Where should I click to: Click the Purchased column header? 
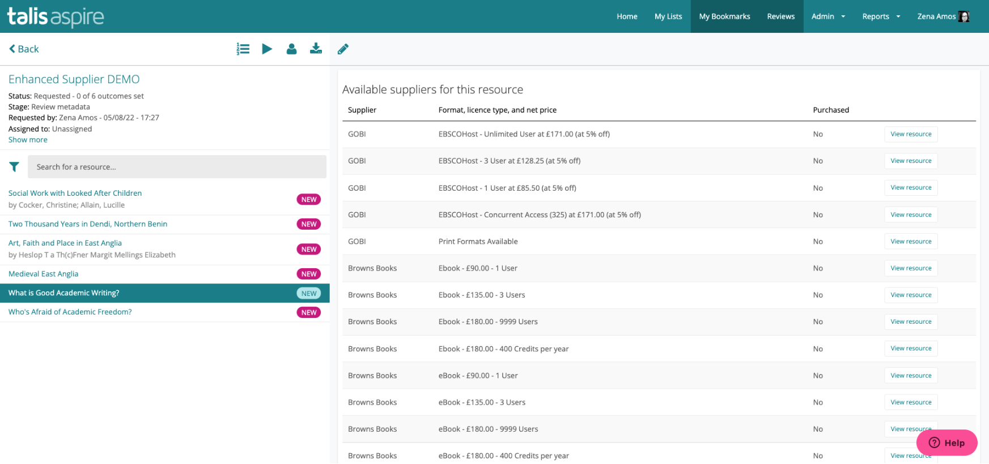point(831,110)
